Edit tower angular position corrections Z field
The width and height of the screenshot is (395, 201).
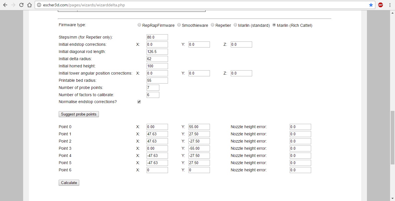pyautogui.click(x=241, y=73)
